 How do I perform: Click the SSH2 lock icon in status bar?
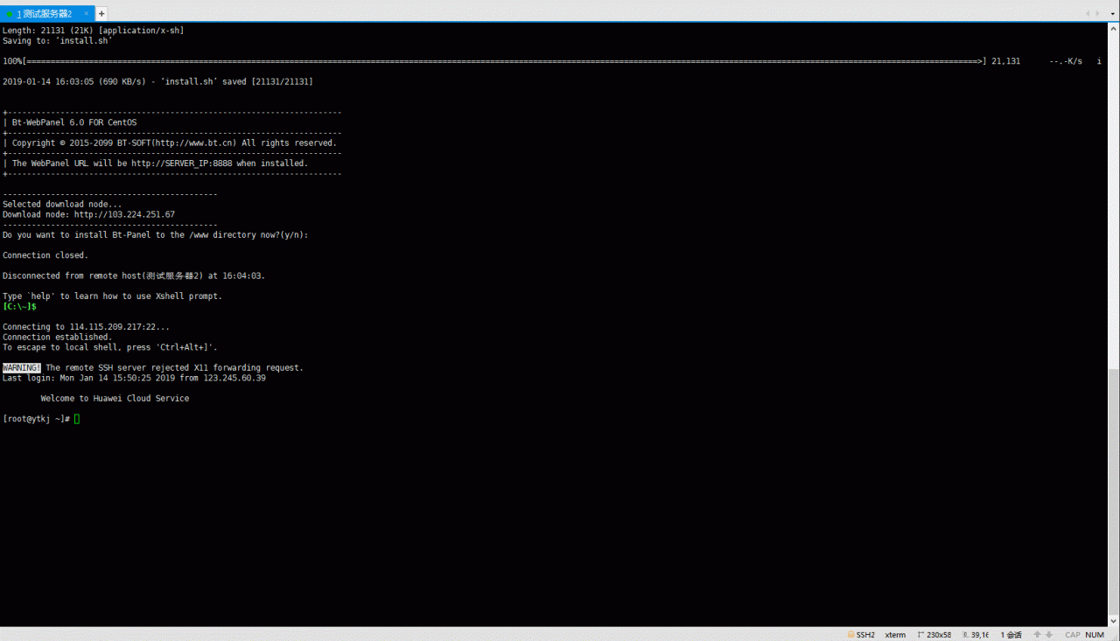(850, 635)
